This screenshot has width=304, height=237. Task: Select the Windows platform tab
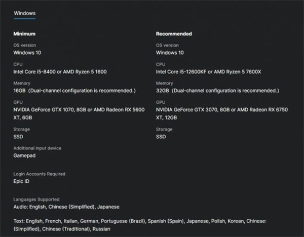pyautogui.click(x=24, y=13)
